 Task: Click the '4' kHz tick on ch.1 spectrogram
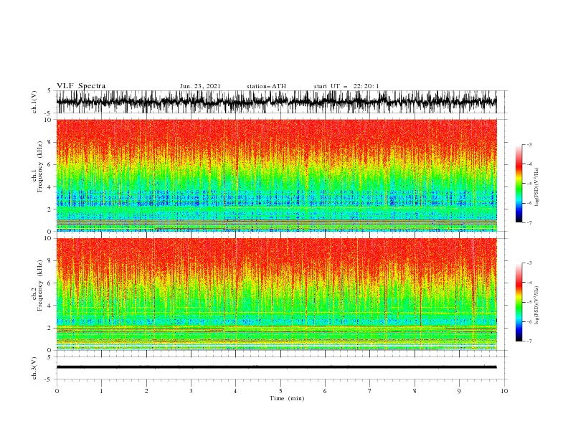(49, 187)
